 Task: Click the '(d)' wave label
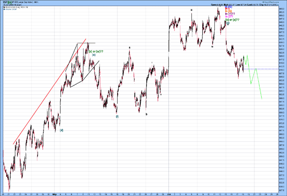62,130
